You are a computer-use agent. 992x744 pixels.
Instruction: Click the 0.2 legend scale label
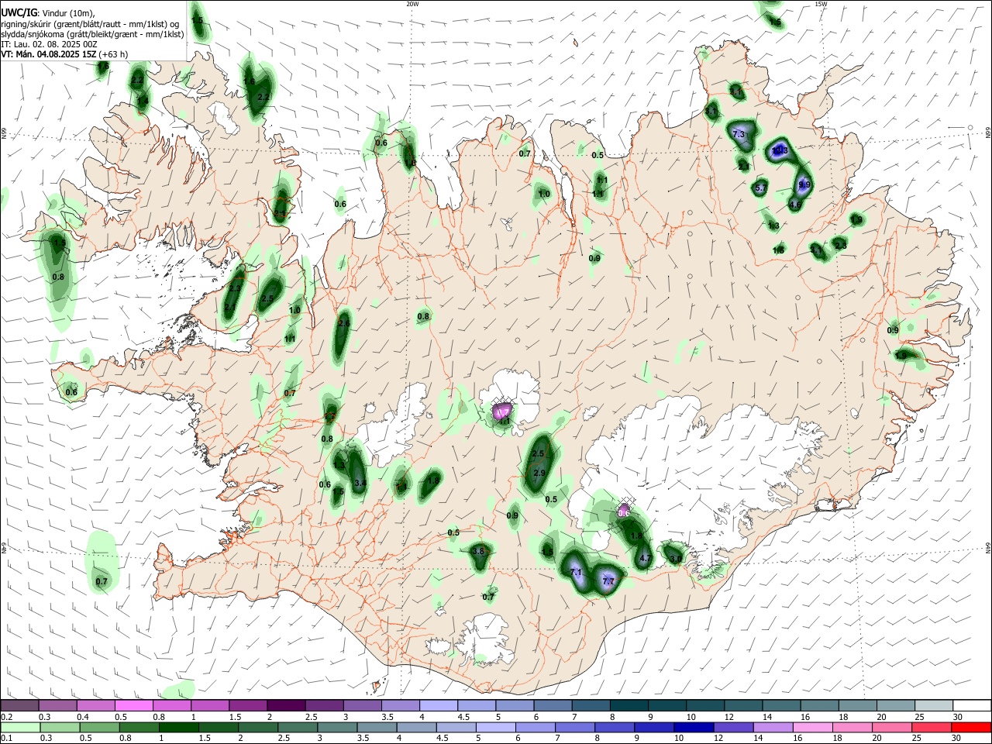coord(6,718)
